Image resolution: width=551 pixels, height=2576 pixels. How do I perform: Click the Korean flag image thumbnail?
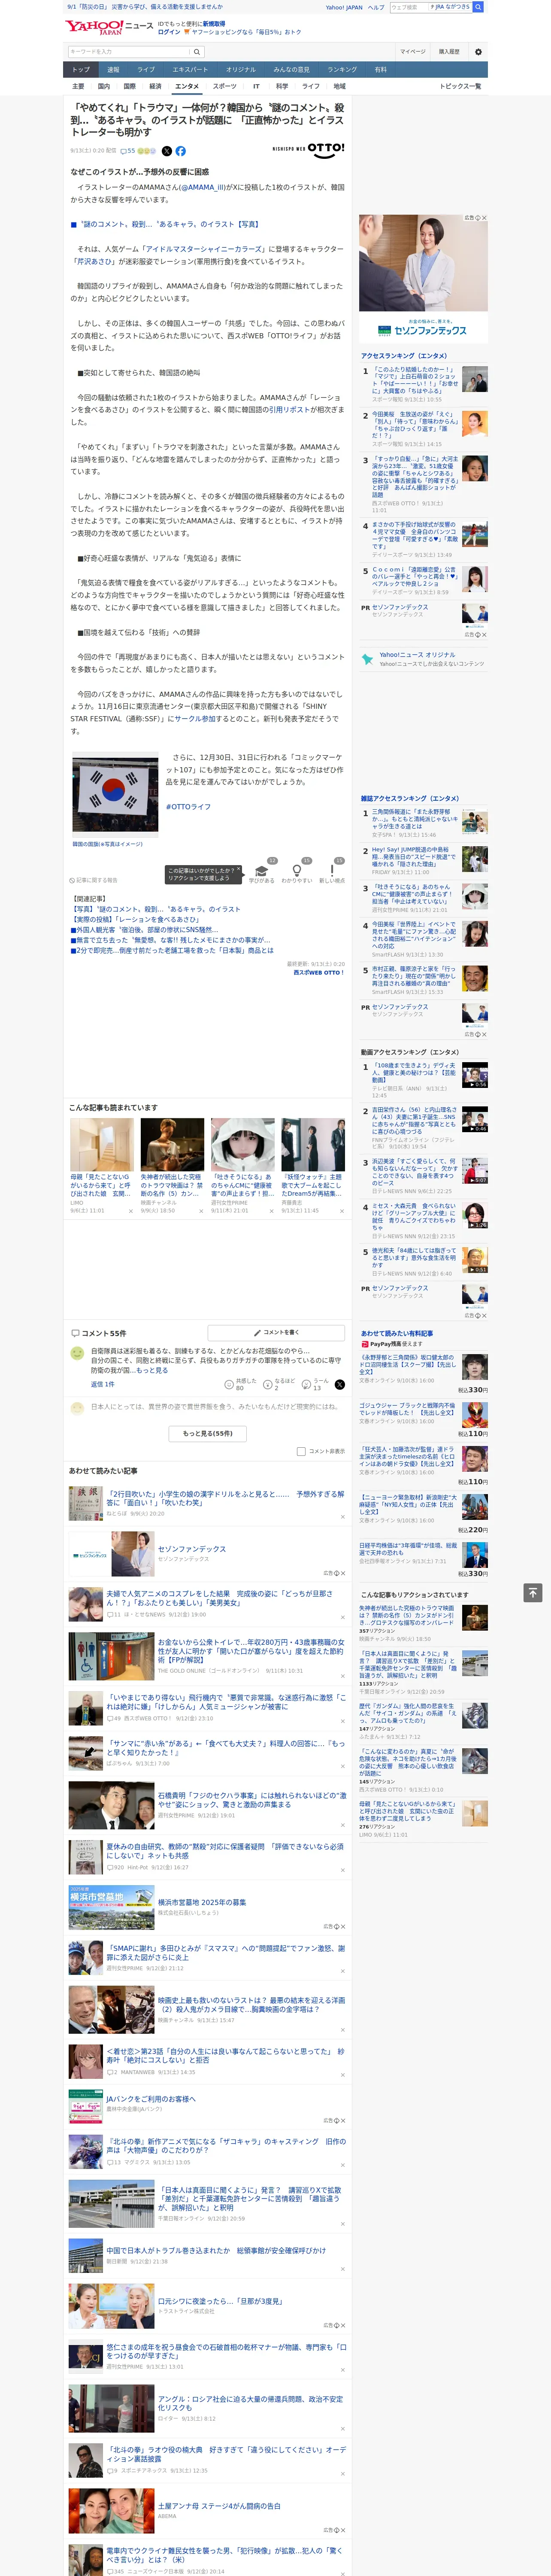coord(115,795)
